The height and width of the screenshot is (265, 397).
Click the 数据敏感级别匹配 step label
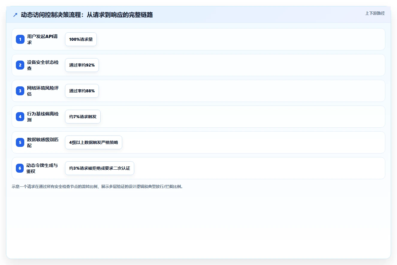pyautogui.click(x=43, y=142)
